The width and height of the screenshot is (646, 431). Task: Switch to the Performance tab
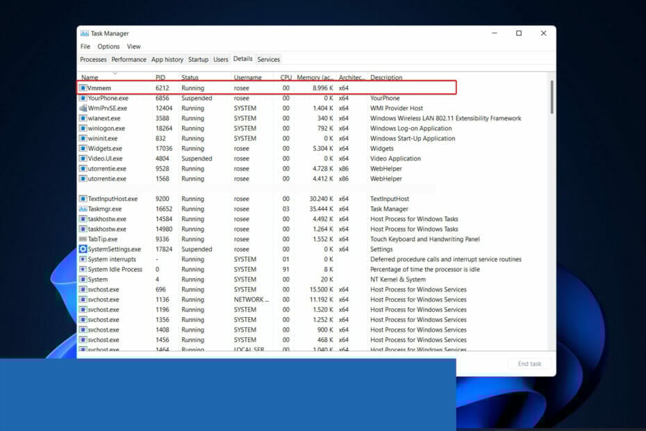(129, 59)
